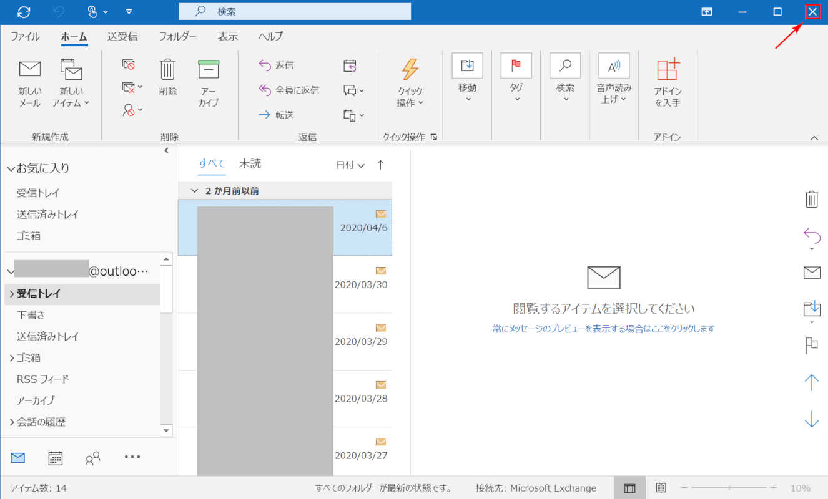Show only 未読 unread messages tab

tap(250, 163)
